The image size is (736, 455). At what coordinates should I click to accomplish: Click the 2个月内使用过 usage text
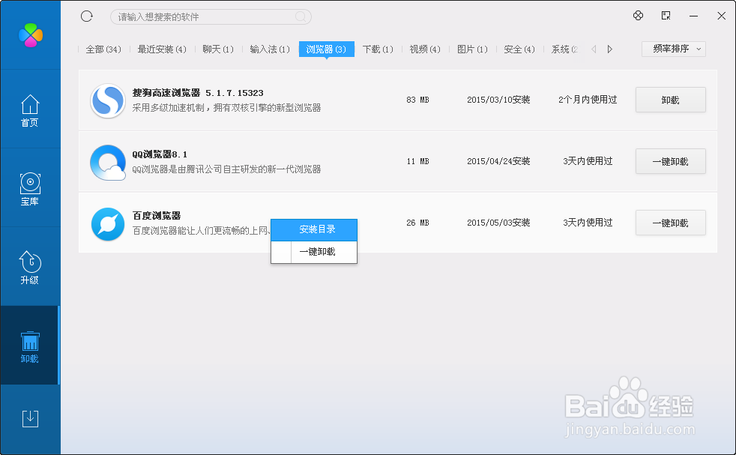[588, 100]
